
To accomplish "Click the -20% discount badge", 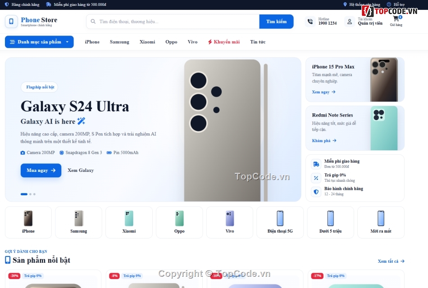I will [x=14, y=276].
